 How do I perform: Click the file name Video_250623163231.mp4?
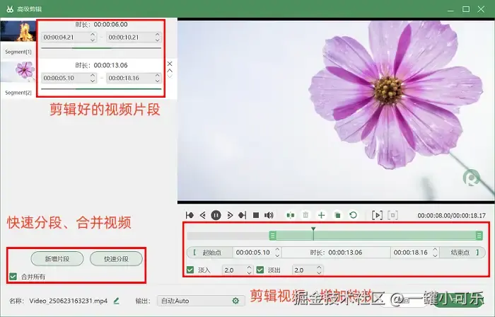pos(68,301)
